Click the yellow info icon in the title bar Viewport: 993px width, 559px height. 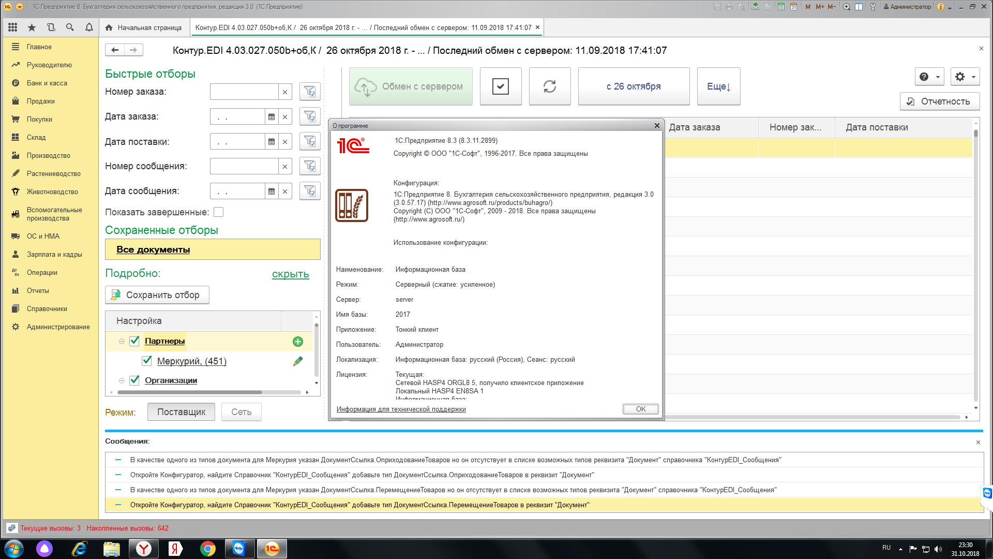tap(941, 7)
